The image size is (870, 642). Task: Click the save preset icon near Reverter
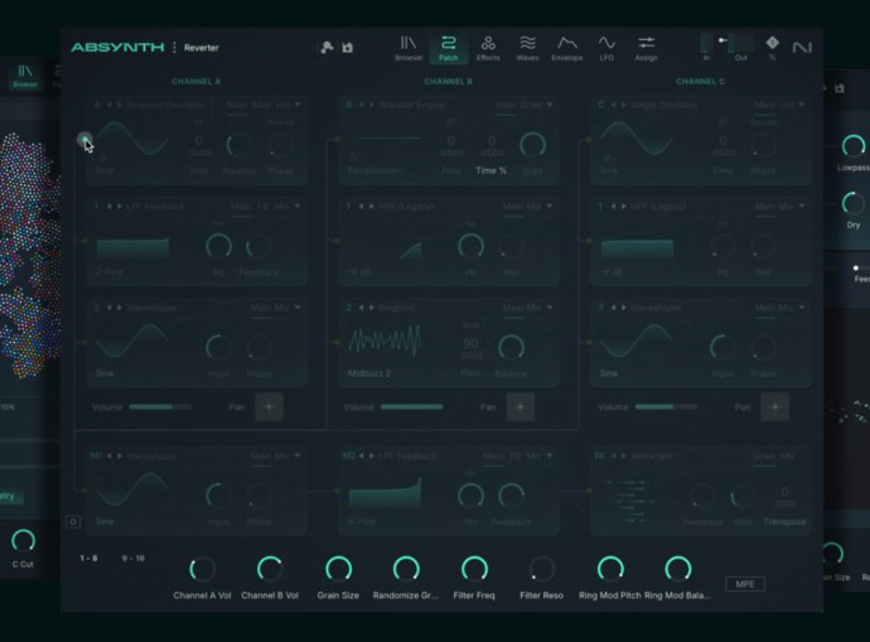point(347,47)
